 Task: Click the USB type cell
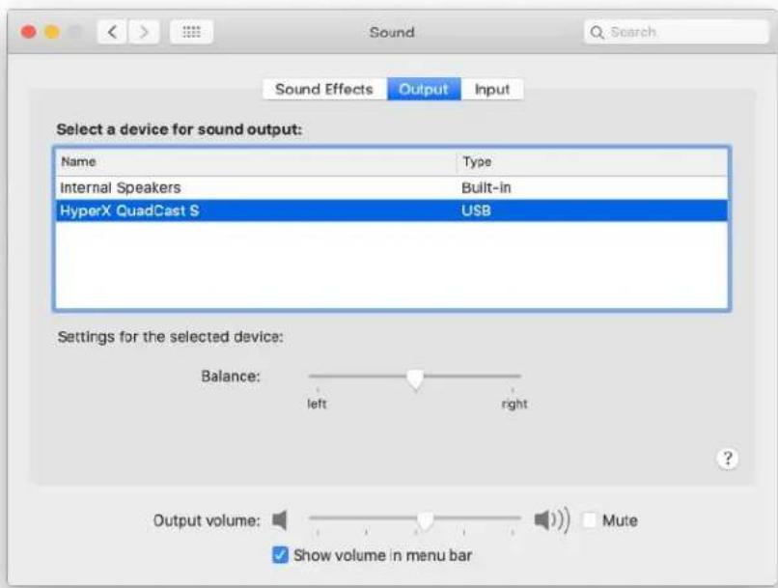[x=476, y=210]
